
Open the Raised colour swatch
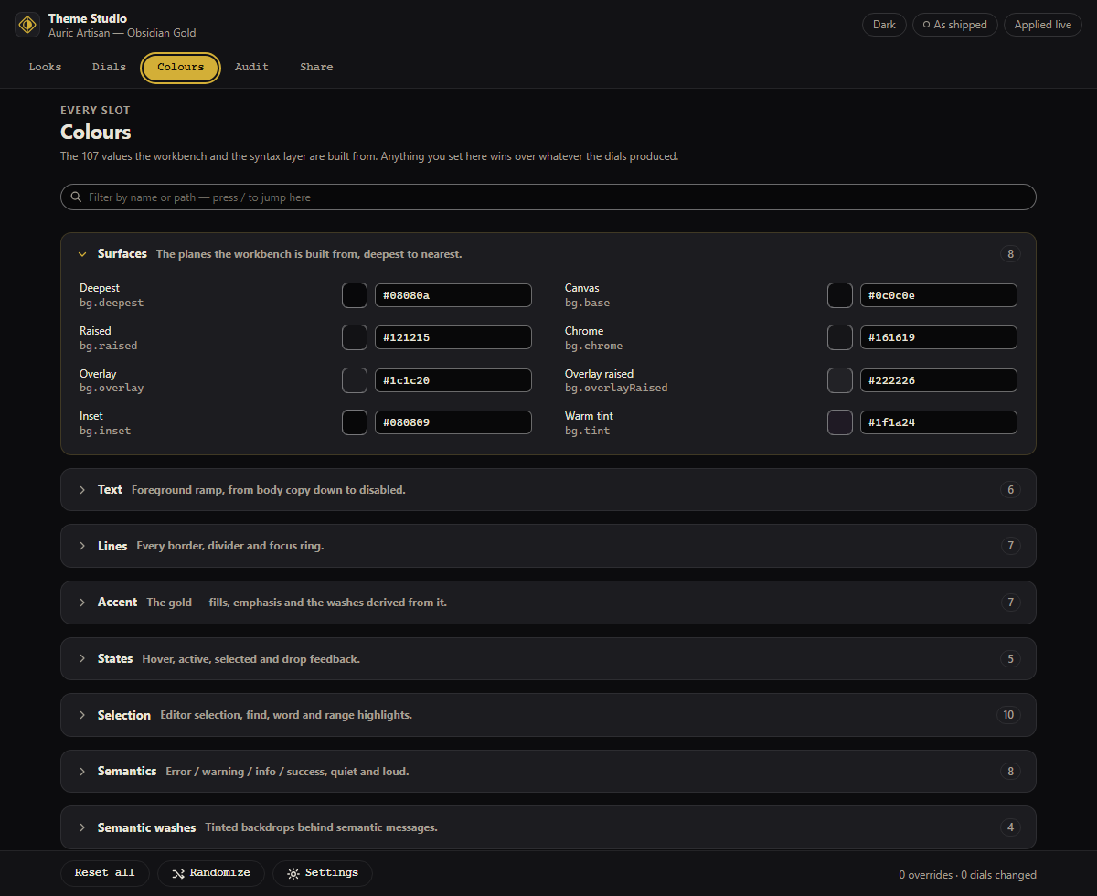tap(355, 337)
